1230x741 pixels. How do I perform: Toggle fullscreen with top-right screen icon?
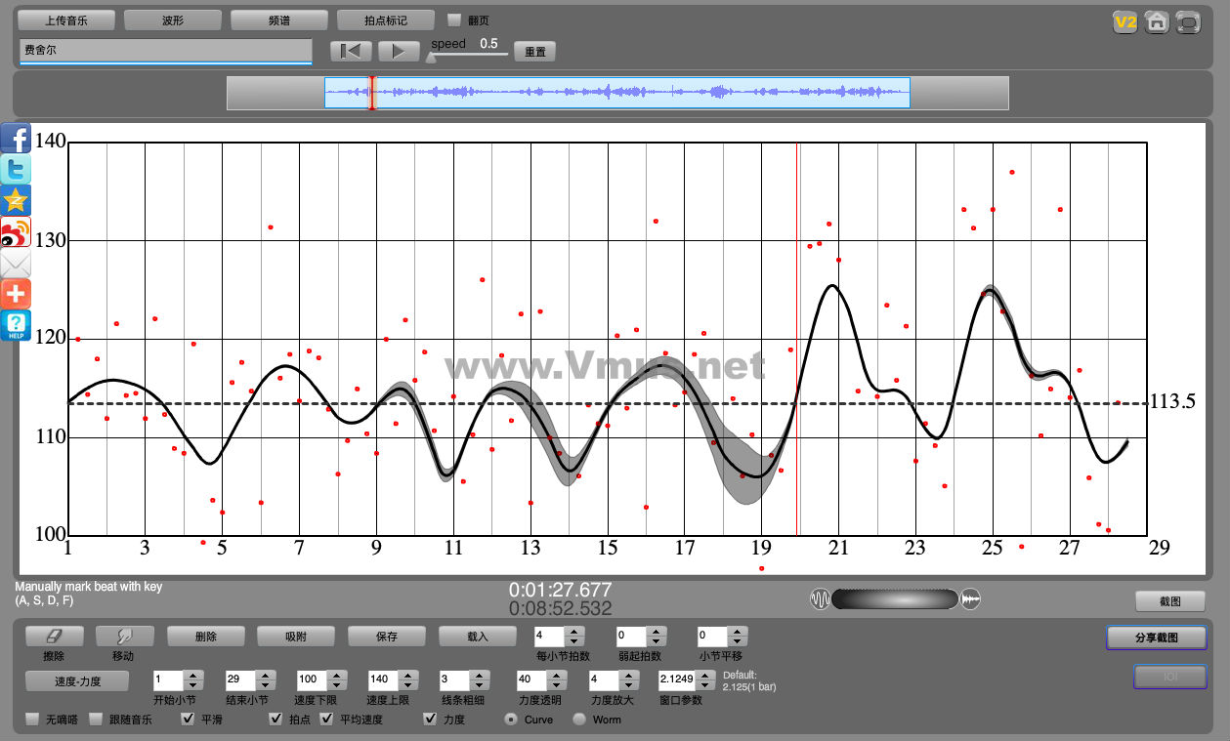coord(1188,22)
